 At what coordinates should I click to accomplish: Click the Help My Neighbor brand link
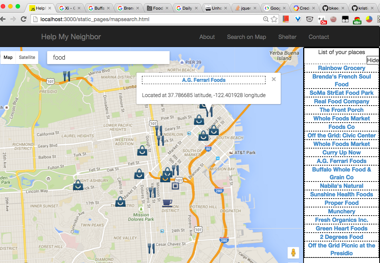point(71,37)
